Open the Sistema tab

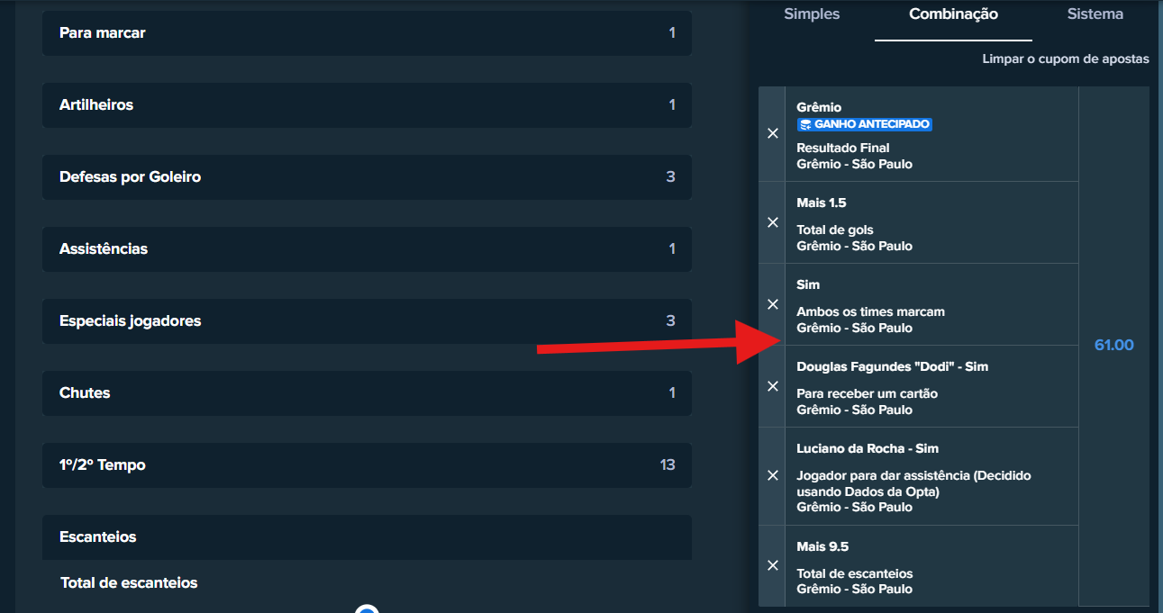(1095, 14)
